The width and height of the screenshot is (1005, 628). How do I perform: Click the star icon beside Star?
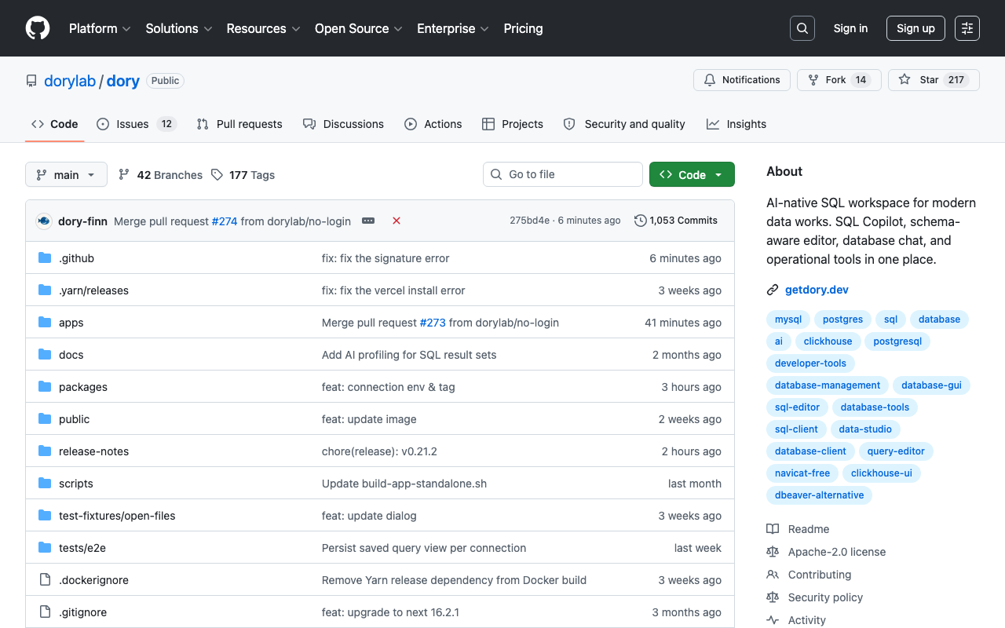(x=904, y=80)
